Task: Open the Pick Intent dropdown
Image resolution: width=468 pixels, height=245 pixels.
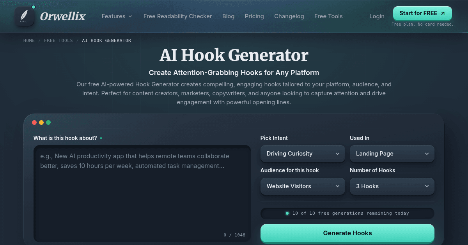Action: pyautogui.click(x=303, y=154)
